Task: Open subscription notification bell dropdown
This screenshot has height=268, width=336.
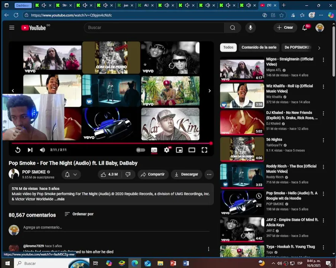Action: 71,174
